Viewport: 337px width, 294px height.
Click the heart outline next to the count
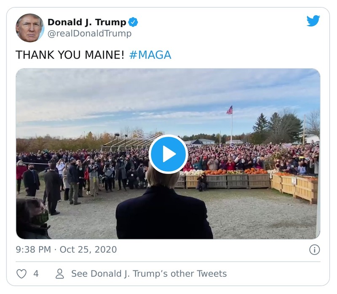21,273
